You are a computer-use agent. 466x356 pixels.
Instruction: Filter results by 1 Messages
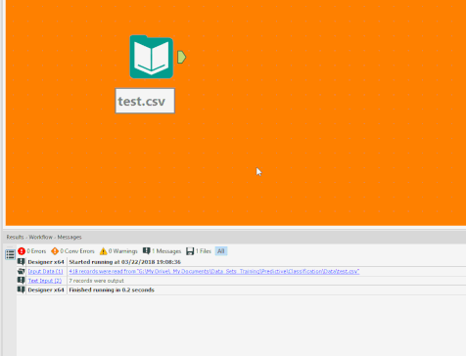[162, 251]
